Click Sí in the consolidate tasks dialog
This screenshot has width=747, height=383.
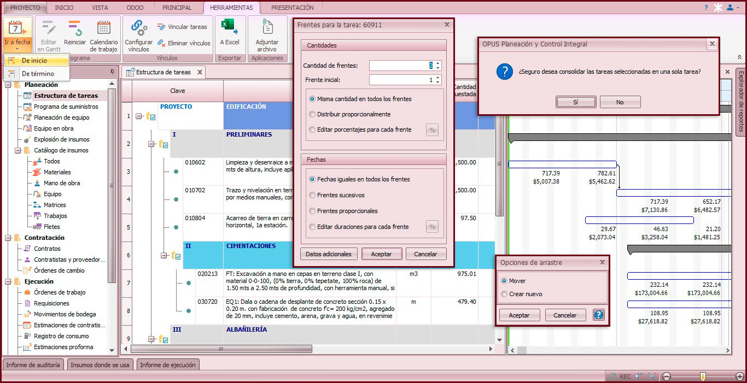point(576,102)
